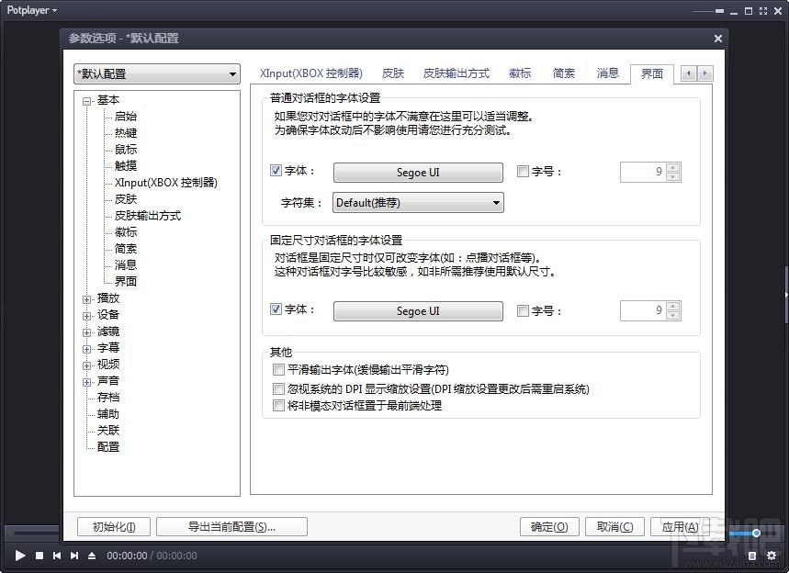Viewport: 789px width, 573px height.
Task: Click the eject/open file icon
Action: click(92, 556)
